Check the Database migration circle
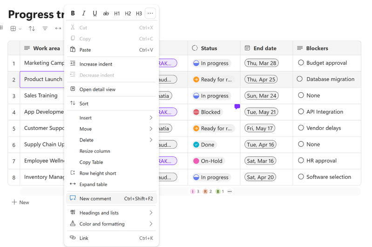Image resolution: width=372 pixels, height=247 pixels. coord(300,79)
